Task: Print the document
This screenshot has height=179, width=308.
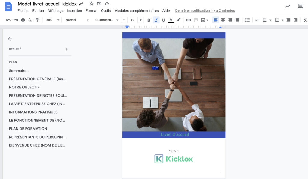Action: click(23, 20)
